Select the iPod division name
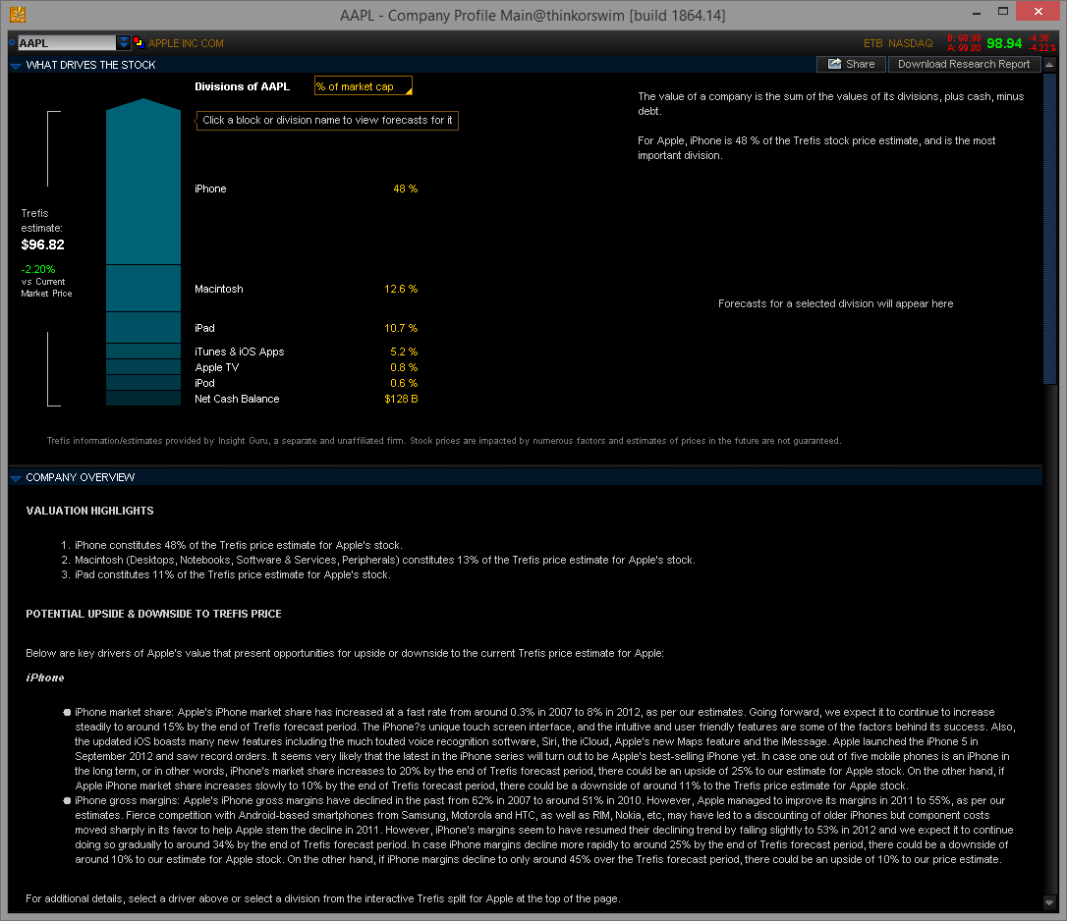The height and width of the screenshot is (921, 1067). (x=204, y=383)
